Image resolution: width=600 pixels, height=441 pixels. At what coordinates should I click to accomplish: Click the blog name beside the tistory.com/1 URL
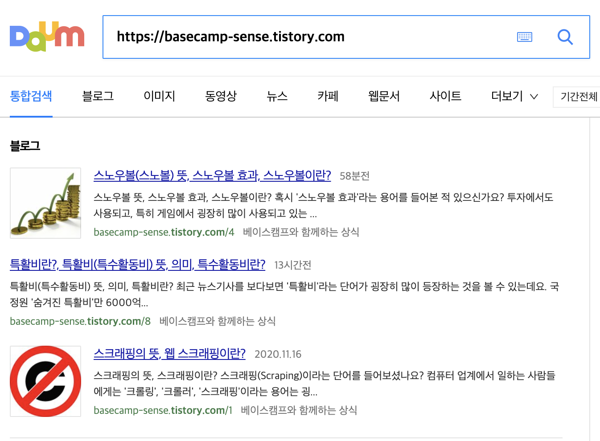click(x=299, y=410)
